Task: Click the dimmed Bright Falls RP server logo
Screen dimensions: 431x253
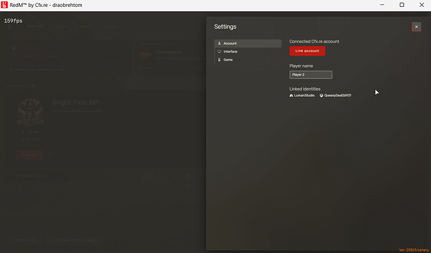Action: click(30, 112)
